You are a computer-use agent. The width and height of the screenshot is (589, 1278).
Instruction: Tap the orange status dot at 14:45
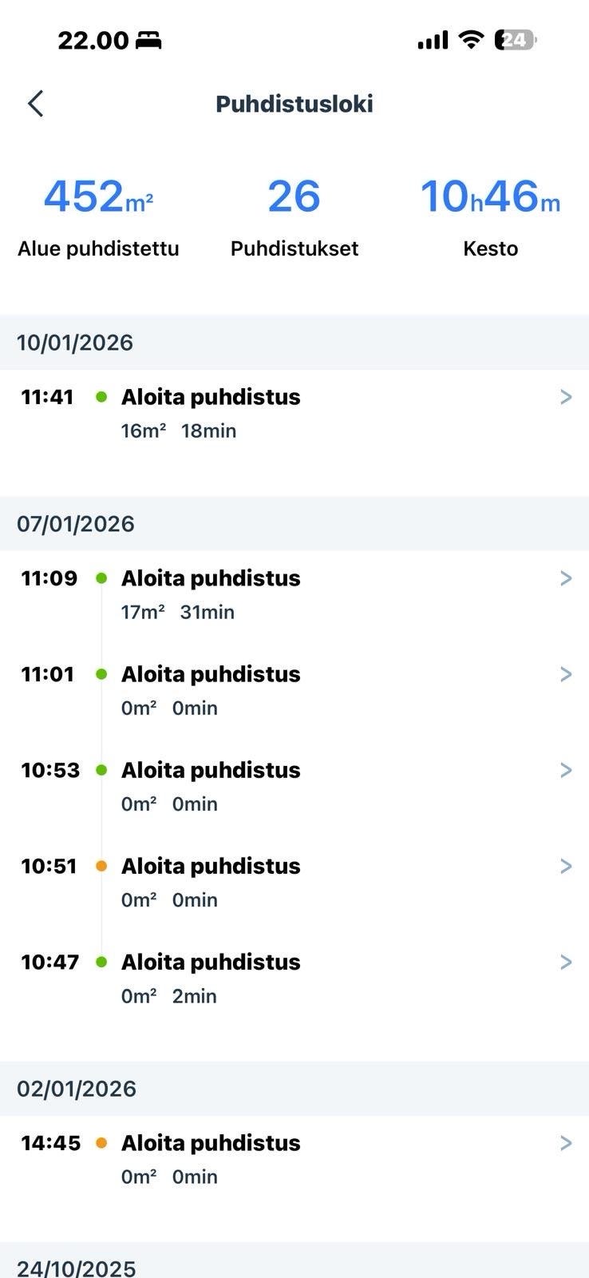point(101,1143)
